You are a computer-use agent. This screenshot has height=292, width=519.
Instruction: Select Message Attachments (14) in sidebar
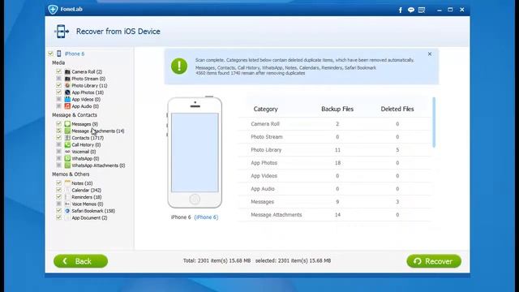[x=98, y=131]
